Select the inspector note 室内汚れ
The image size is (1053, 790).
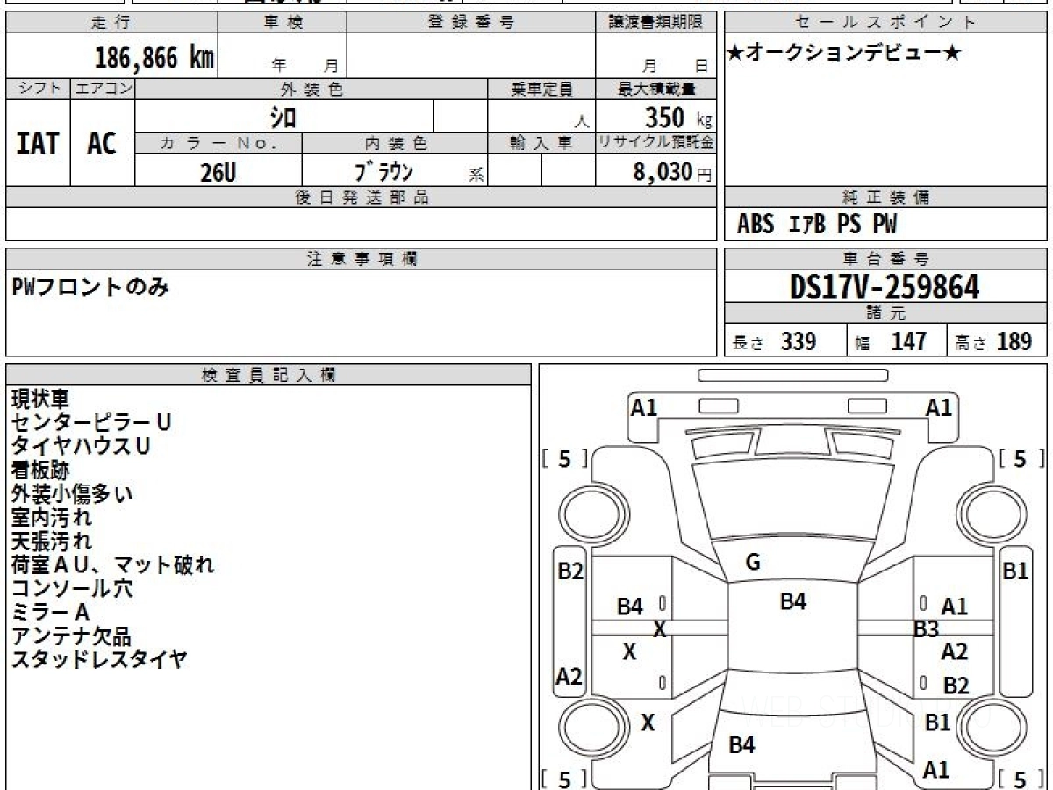tap(51, 517)
